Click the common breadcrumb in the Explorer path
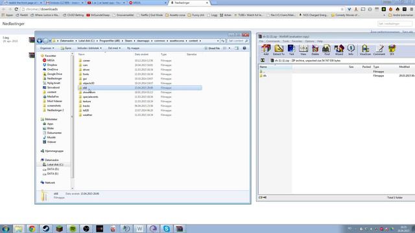415x233 pixels. (x=160, y=41)
